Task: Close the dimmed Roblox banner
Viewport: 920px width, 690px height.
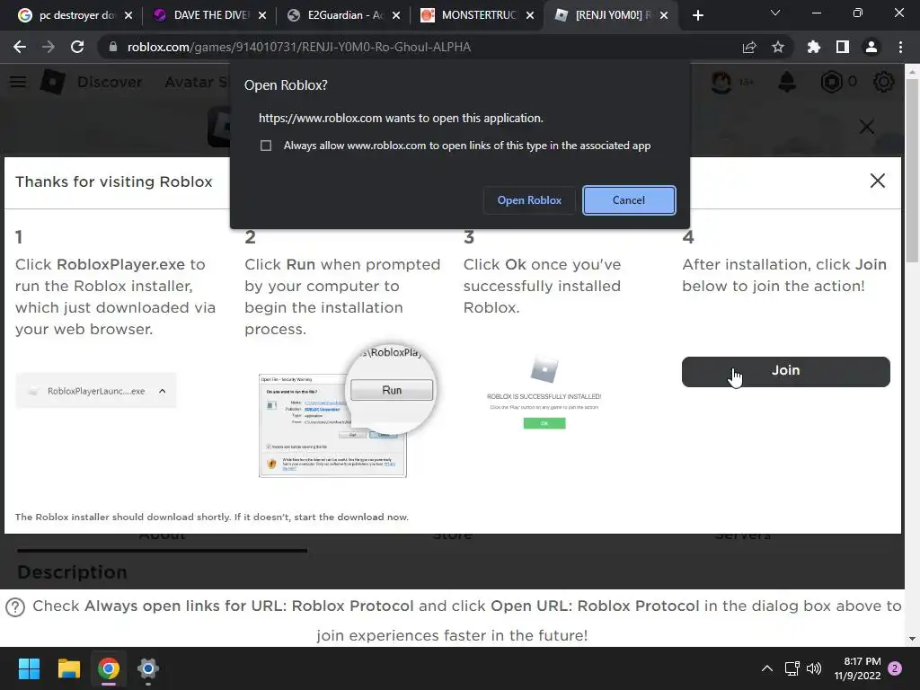Action: point(867,126)
